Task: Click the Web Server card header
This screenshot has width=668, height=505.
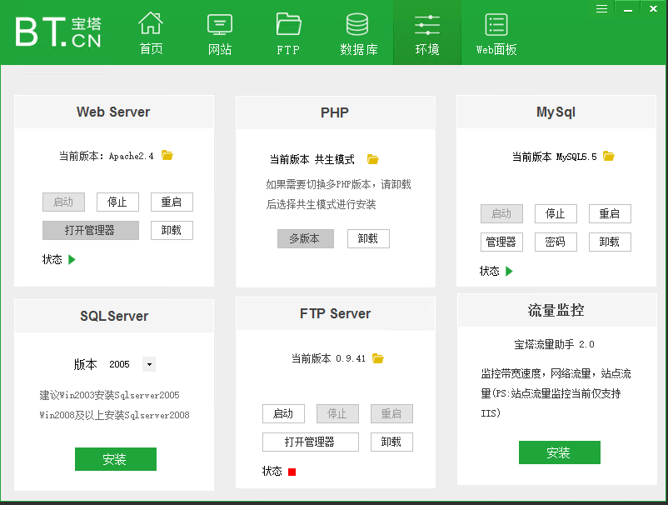Action: [x=114, y=112]
